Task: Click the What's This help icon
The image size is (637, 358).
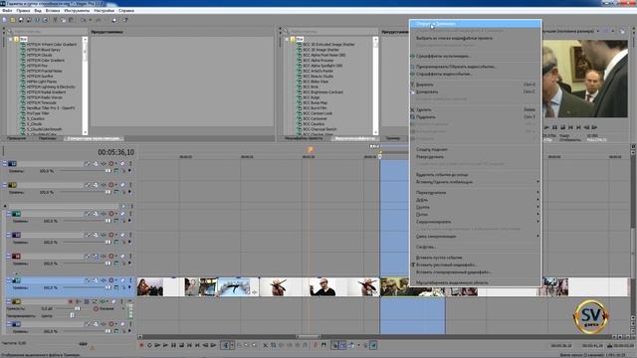Action: point(125,20)
